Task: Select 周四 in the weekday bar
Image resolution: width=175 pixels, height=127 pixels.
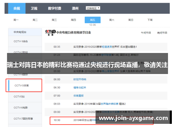Action: (73, 20)
